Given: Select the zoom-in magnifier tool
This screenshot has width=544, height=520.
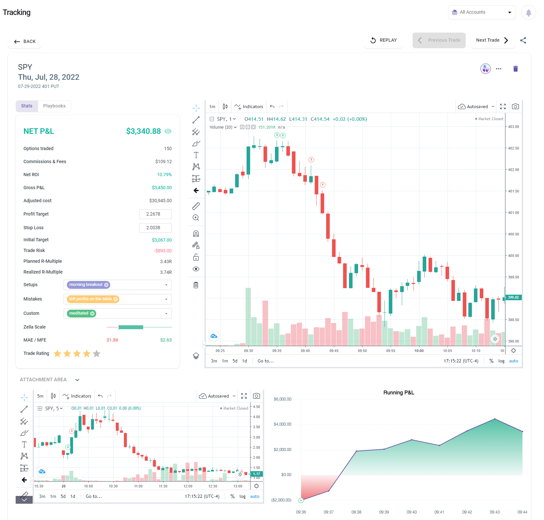Looking at the screenshot, I should pyautogui.click(x=196, y=218).
